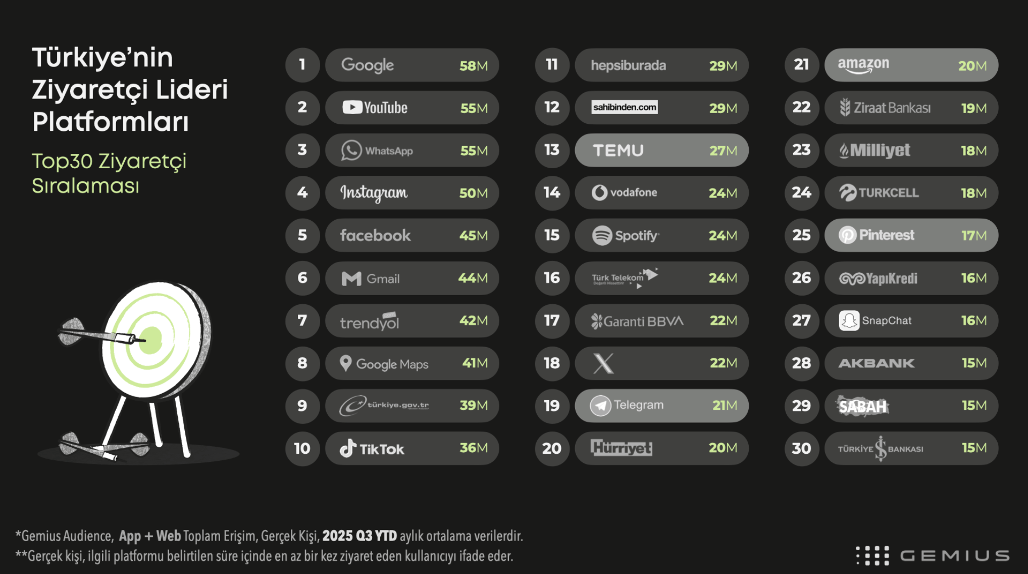The height and width of the screenshot is (574, 1028).
Task: Select the Gmail envelope icon
Action: coord(351,278)
